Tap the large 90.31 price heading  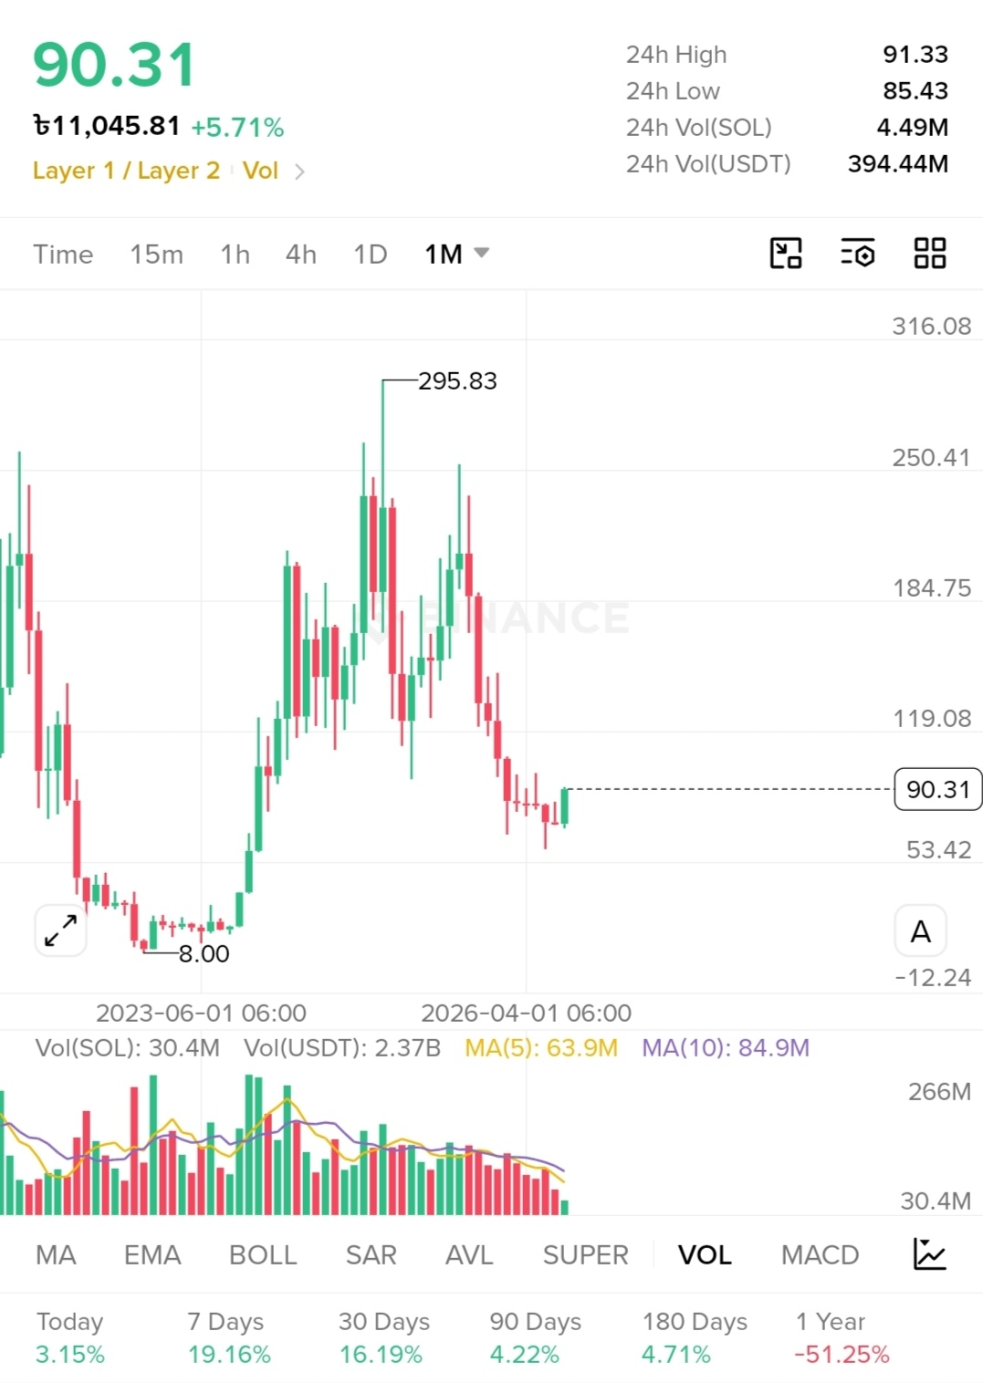[114, 66]
